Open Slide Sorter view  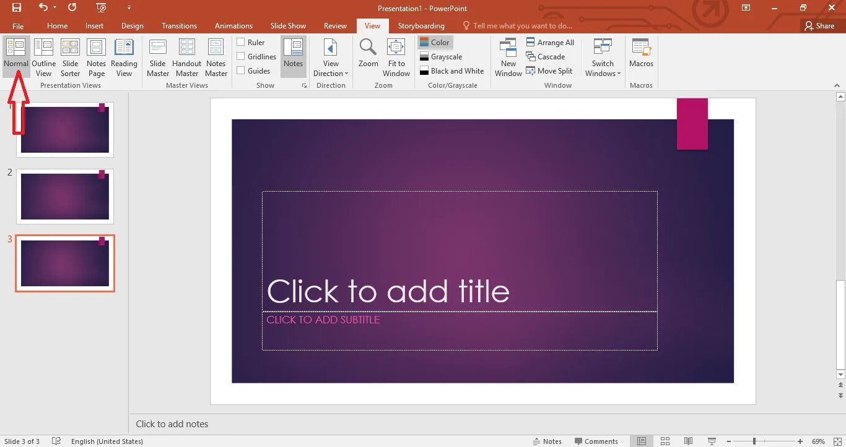(x=70, y=57)
